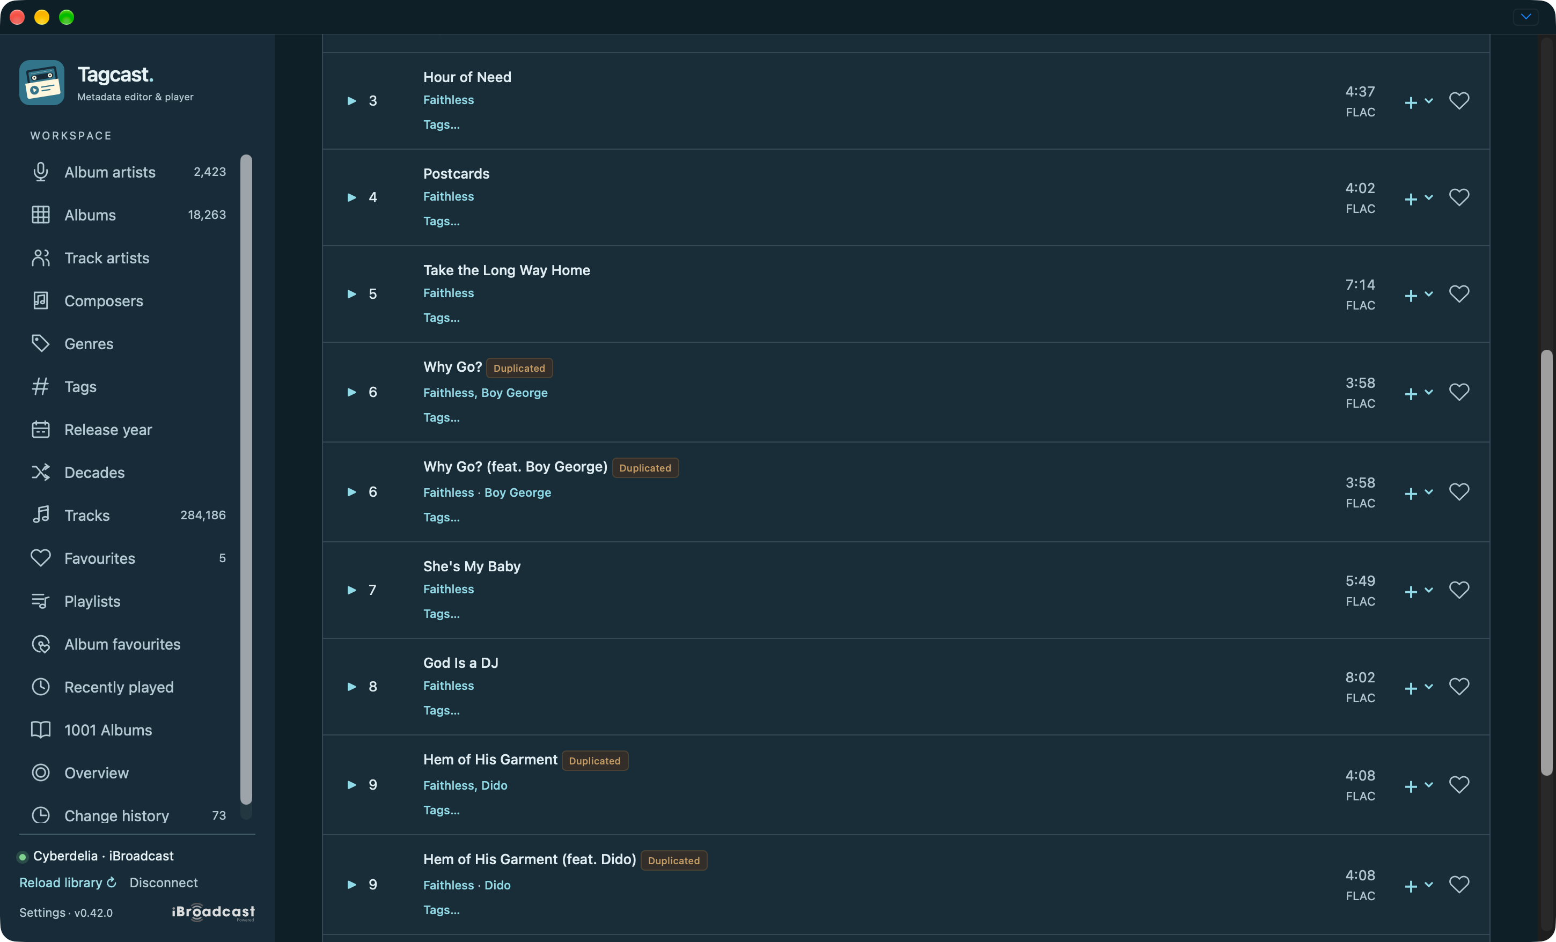Open add chevron for Hem of His Garment by Faithless, Dido
The width and height of the screenshot is (1556, 942).
click(x=1428, y=785)
